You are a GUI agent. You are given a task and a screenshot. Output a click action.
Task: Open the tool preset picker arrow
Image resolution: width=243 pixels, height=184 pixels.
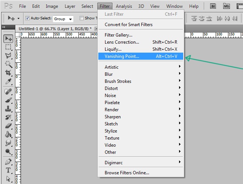19,18
